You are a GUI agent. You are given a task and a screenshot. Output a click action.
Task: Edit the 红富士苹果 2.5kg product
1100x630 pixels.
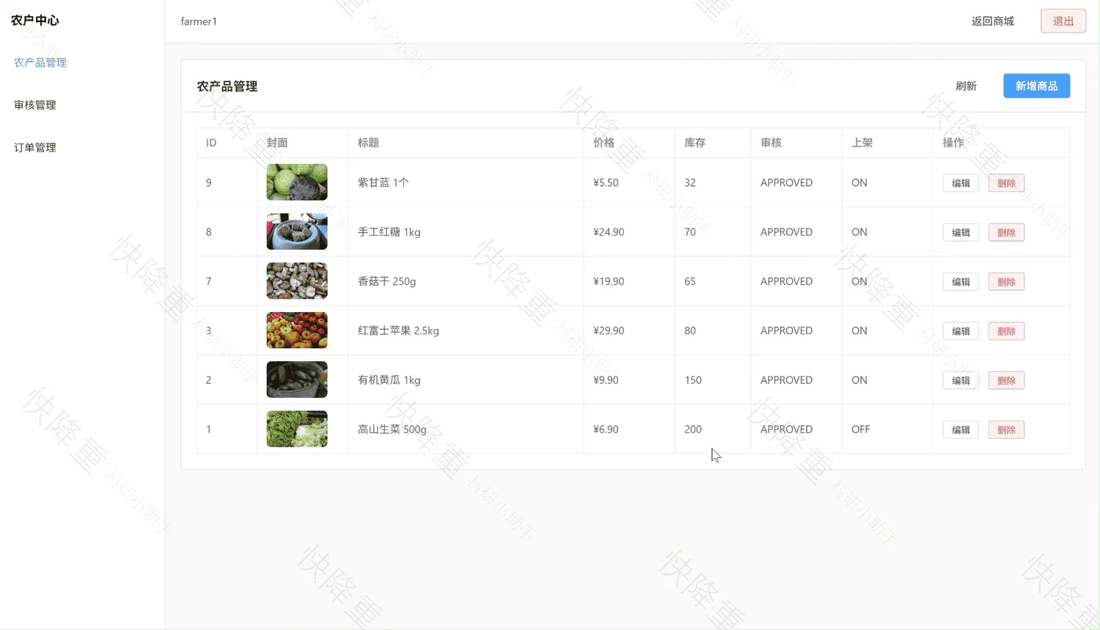(x=961, y=331)
